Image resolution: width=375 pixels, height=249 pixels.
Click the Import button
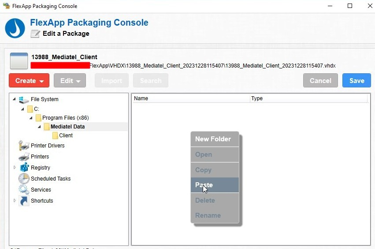point(111,80)
